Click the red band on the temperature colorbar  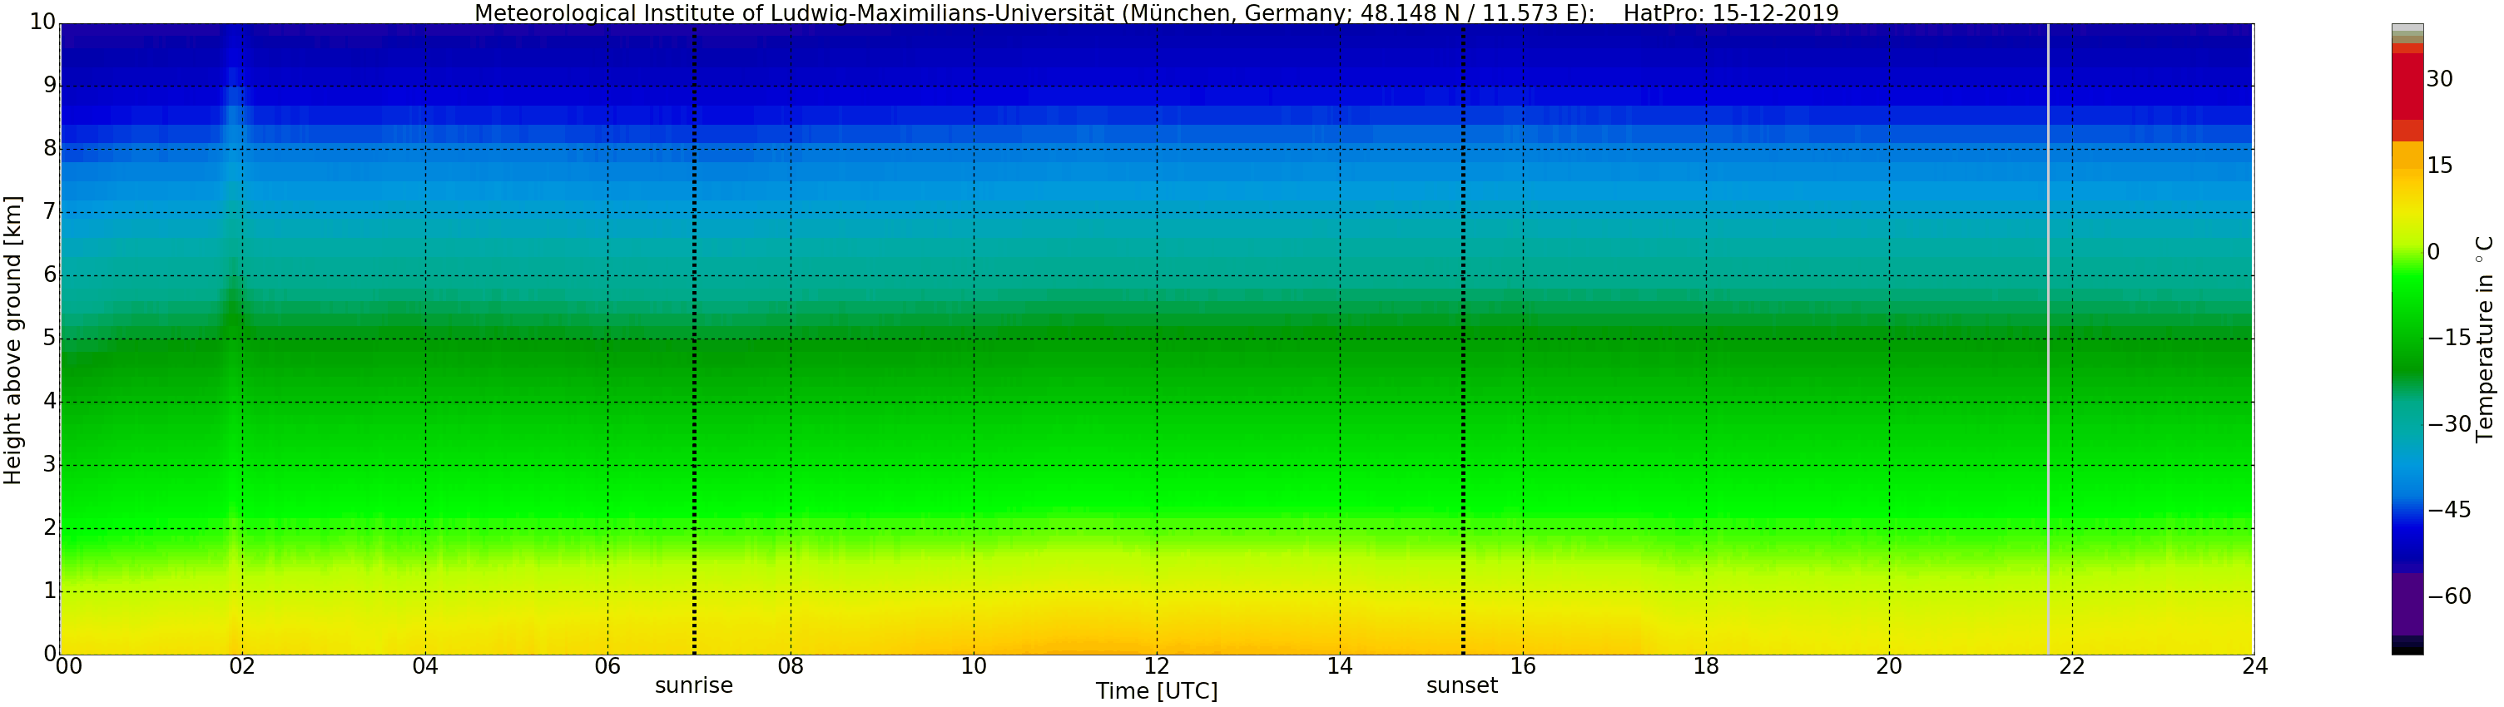coord(2407,87)
